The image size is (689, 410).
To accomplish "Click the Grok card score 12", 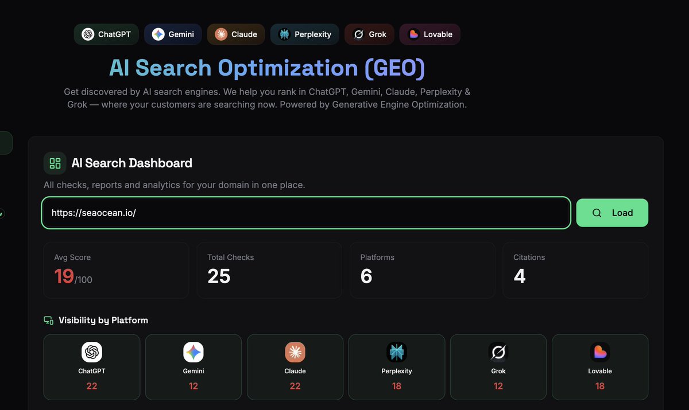I will tap(498, 386).
